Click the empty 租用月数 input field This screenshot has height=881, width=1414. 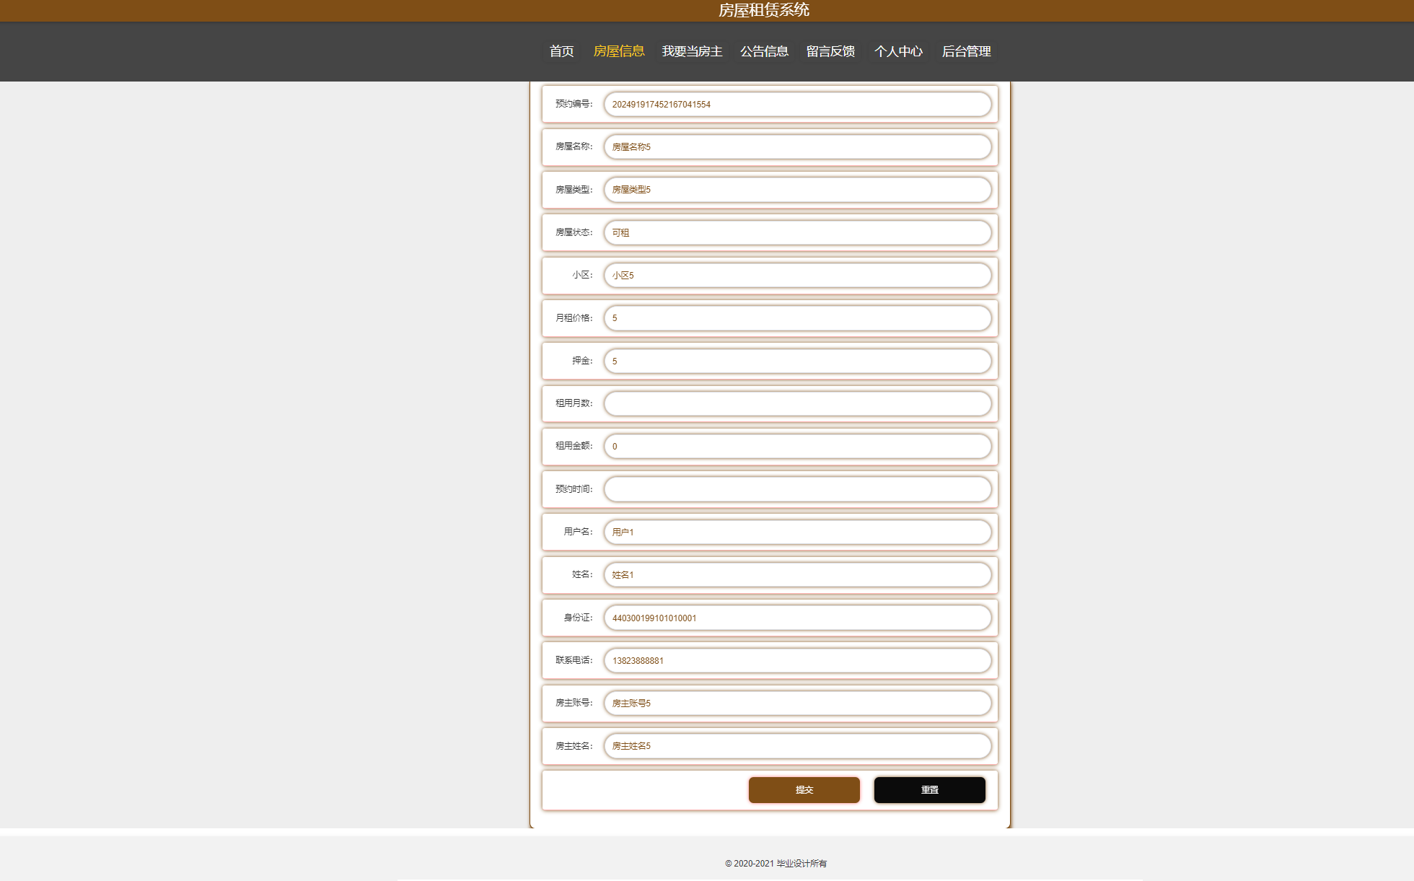click(797, 403)
